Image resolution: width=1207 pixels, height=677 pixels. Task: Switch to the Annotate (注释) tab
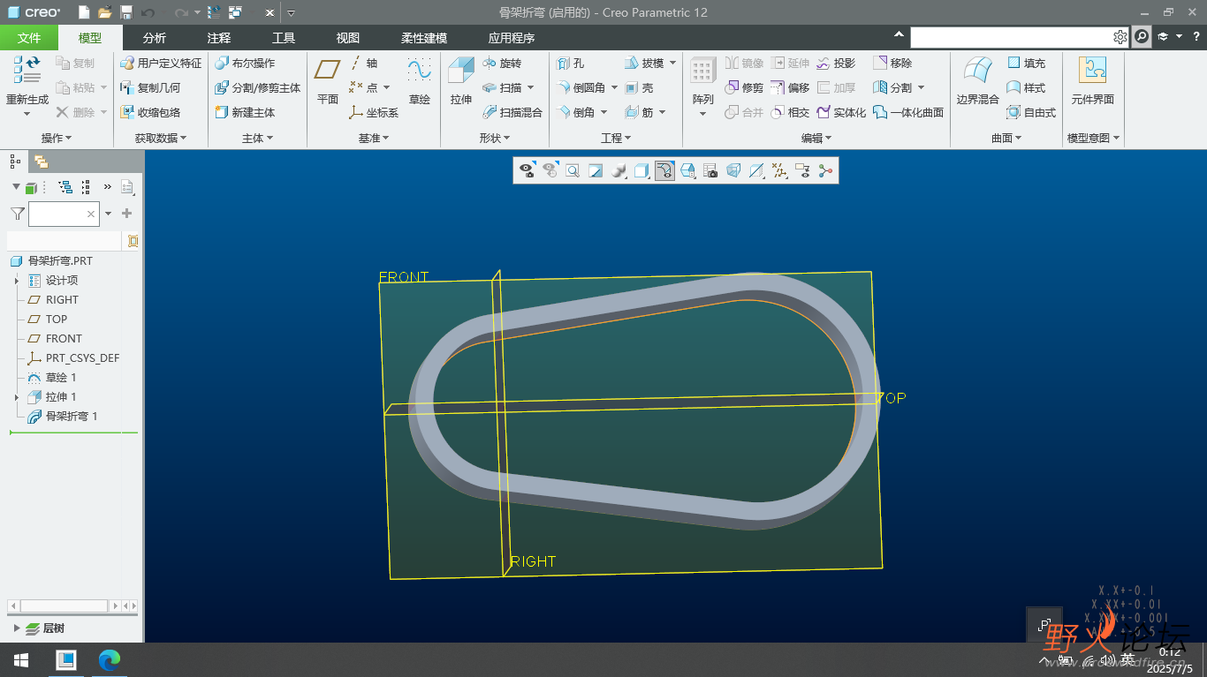218,38
